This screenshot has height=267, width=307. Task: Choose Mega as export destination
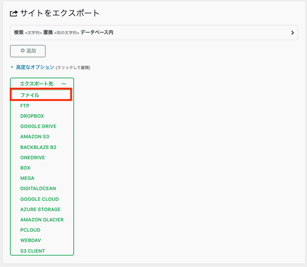pos(27,178)
